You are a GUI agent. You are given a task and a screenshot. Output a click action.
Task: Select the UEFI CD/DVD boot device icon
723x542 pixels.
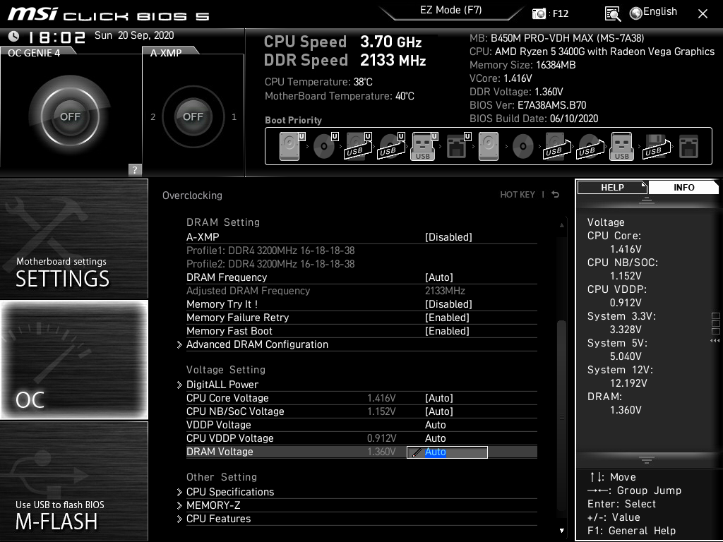click(325, 146)
